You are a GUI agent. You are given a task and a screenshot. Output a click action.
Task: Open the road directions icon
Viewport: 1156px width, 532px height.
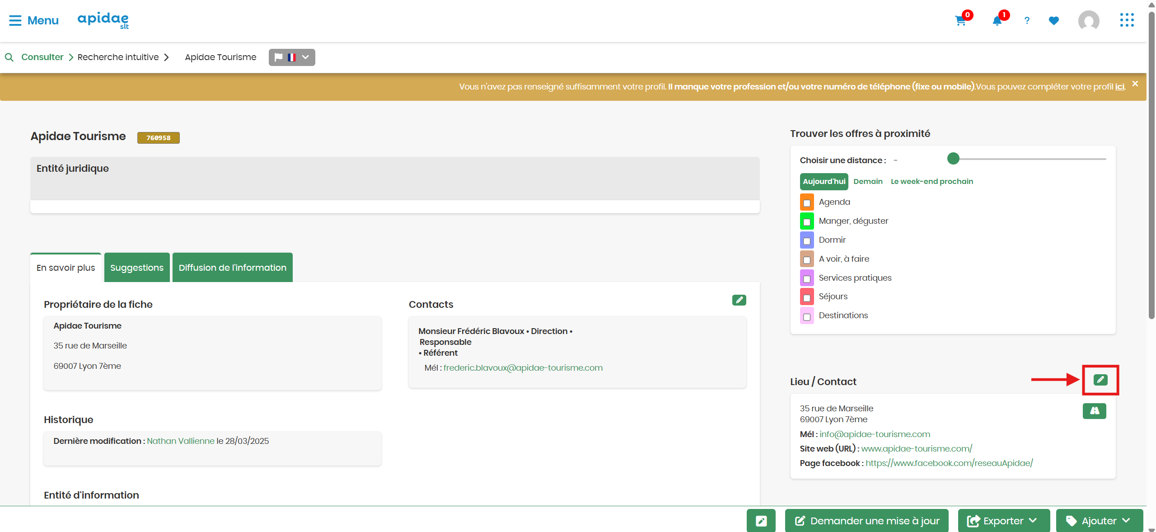click(x=1094, y=411)
